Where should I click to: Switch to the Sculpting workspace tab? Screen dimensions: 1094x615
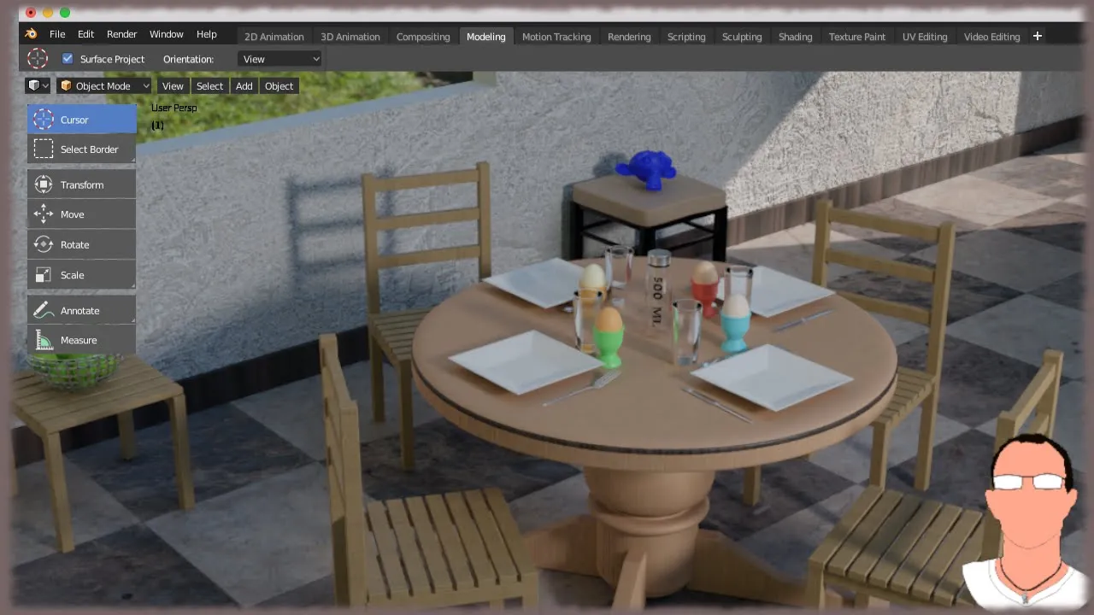pyautogui.click(x=742, y=37)
